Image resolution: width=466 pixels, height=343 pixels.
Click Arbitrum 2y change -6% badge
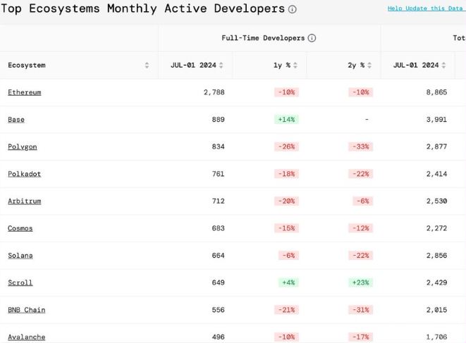click(363, 201)
